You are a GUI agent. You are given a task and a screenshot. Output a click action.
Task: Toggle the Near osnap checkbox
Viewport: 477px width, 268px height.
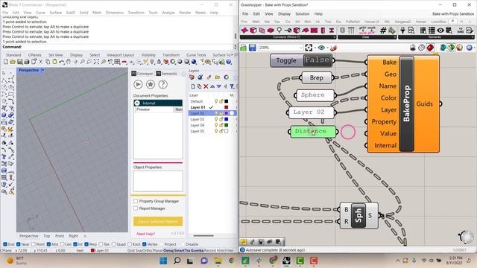(x=18, y=244)
